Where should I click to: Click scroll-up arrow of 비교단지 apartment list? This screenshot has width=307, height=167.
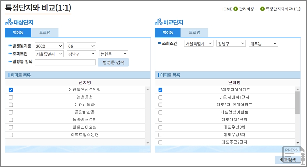298,89
